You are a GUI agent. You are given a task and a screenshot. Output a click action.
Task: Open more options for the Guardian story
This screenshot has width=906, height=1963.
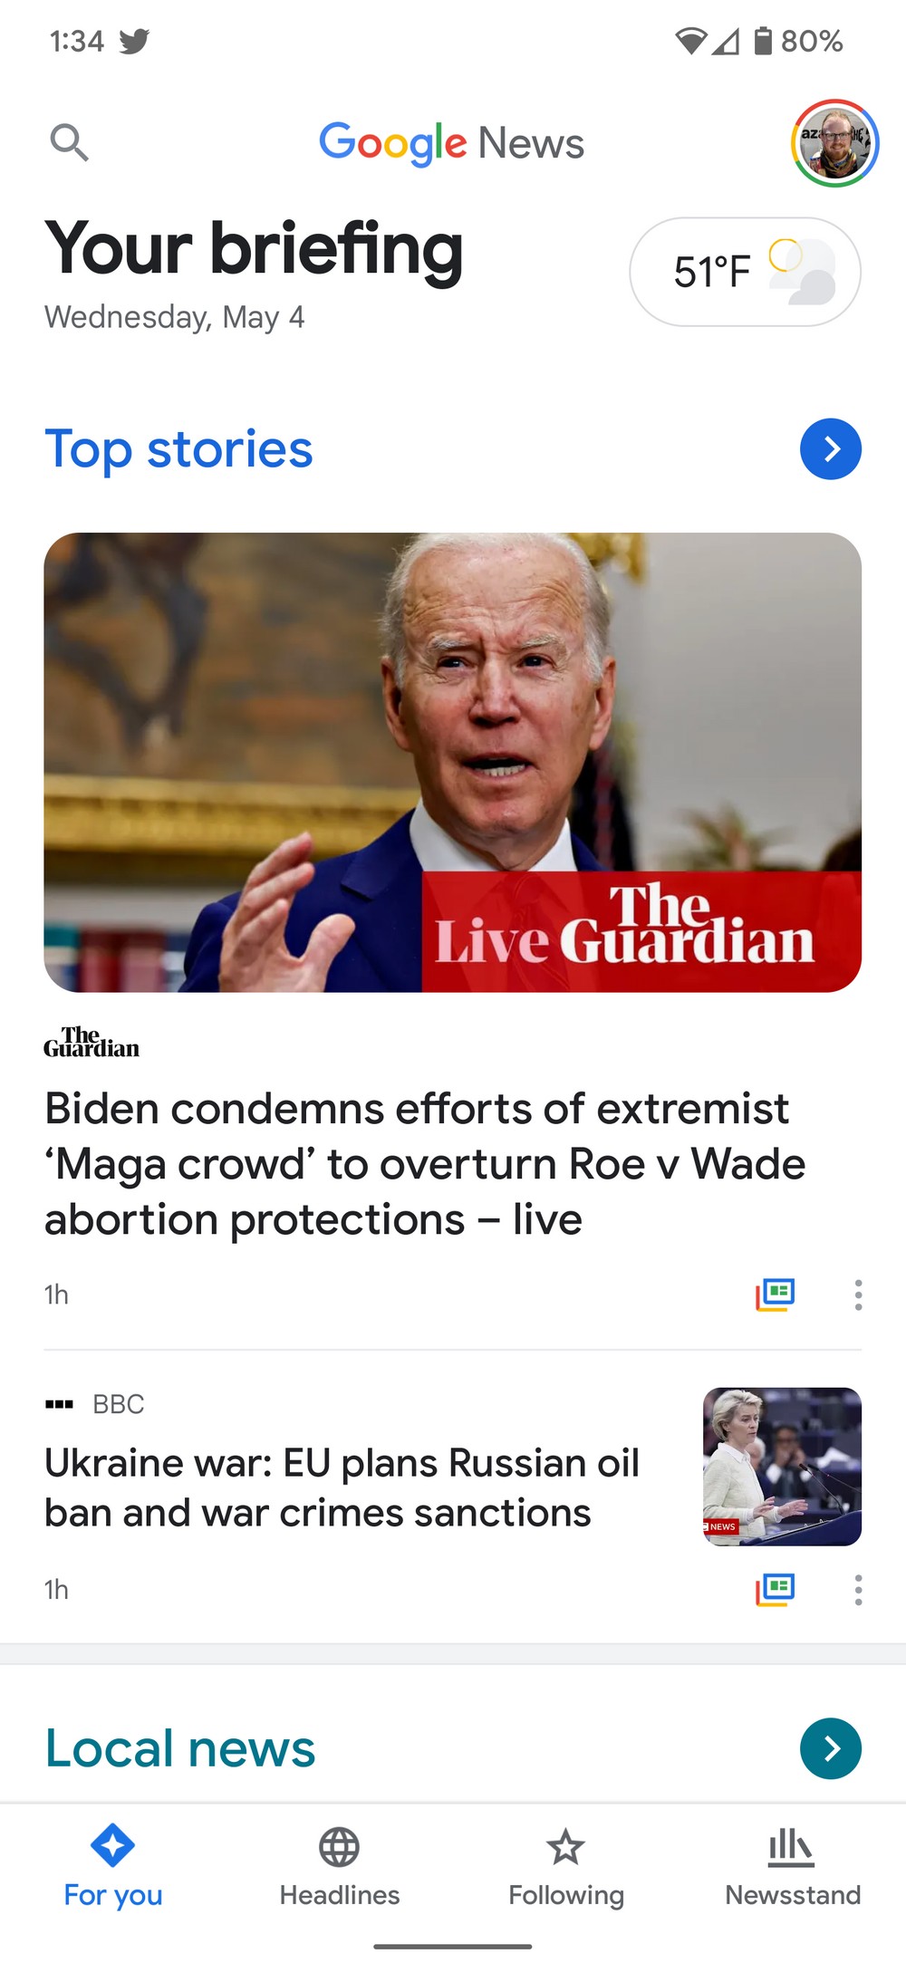point(858,1294)
